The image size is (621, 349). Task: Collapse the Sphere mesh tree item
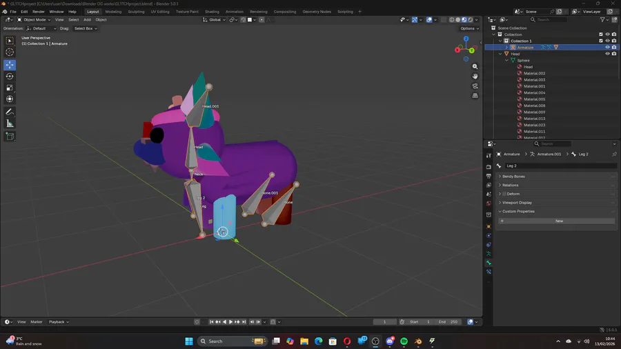pos(506,61)
